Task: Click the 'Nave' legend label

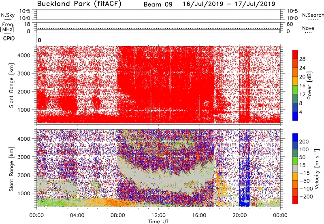Action: (308, 28)
